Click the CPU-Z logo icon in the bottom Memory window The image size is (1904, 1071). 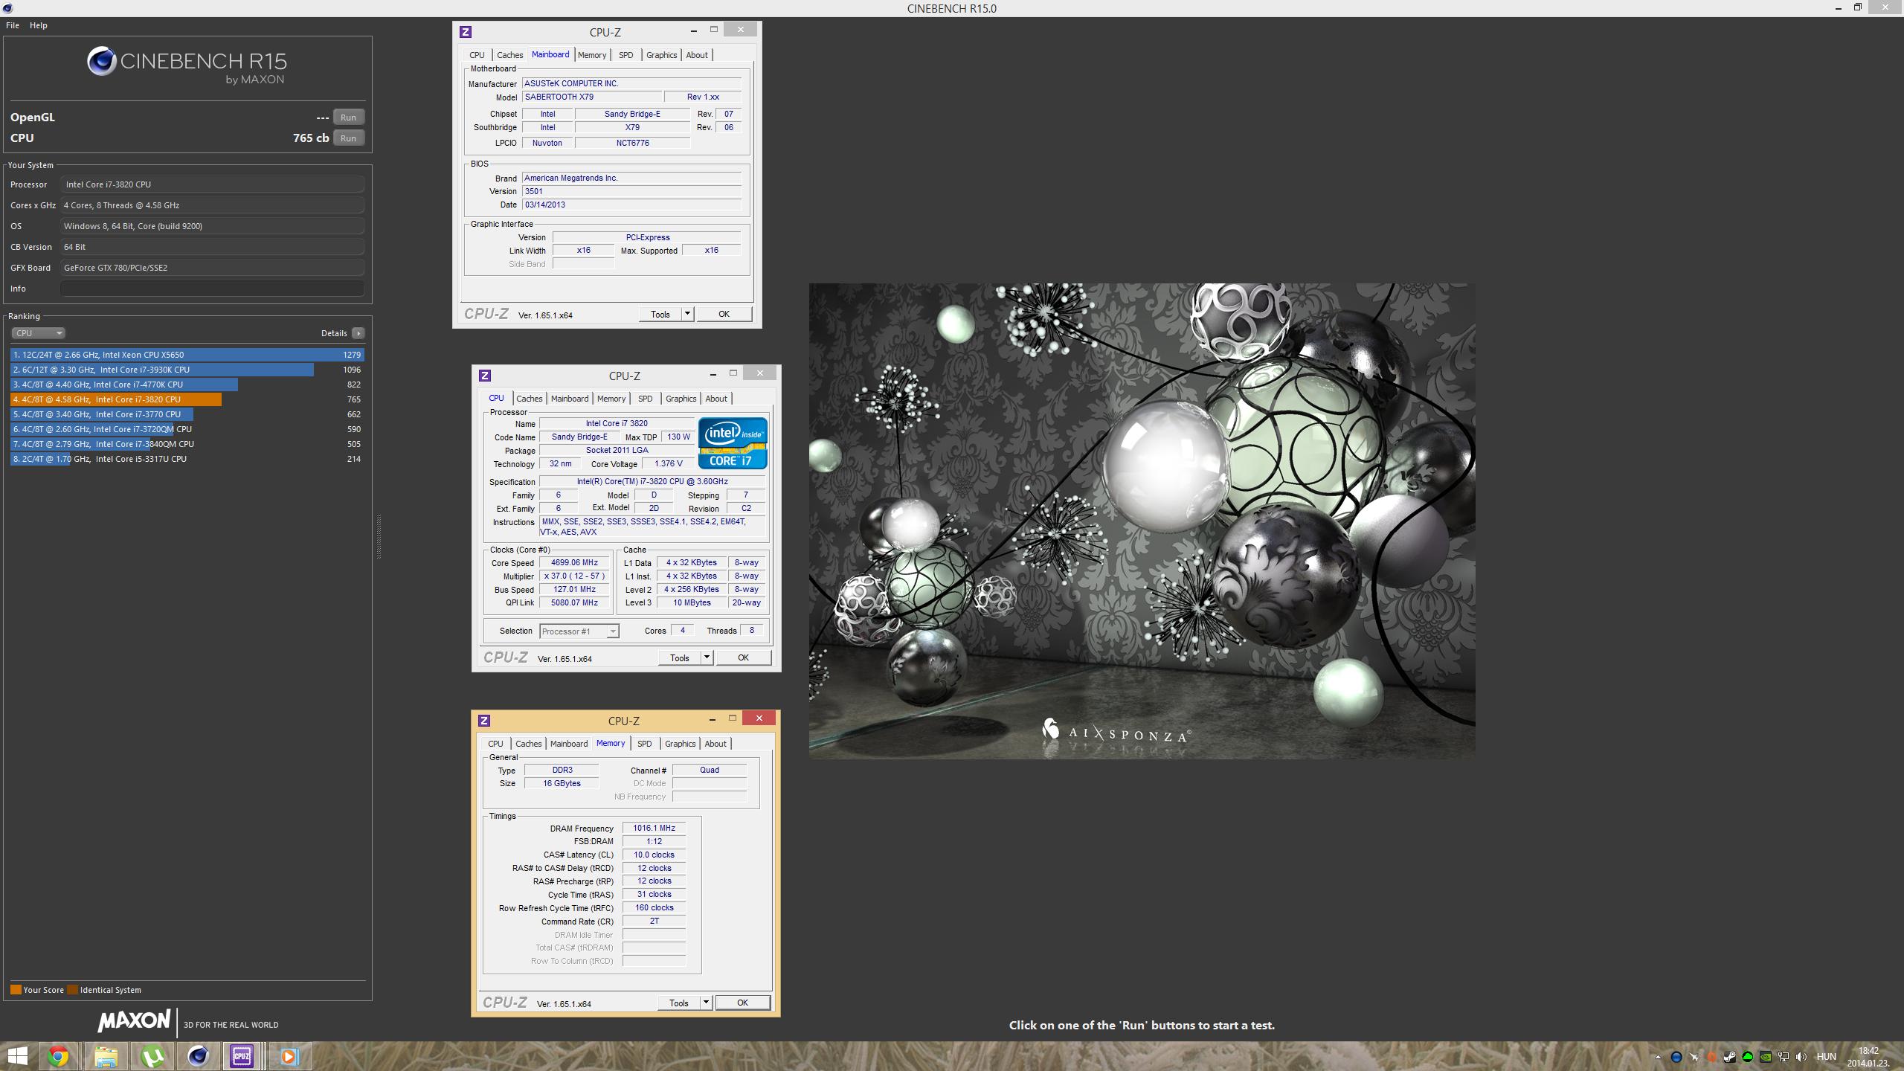484,721
